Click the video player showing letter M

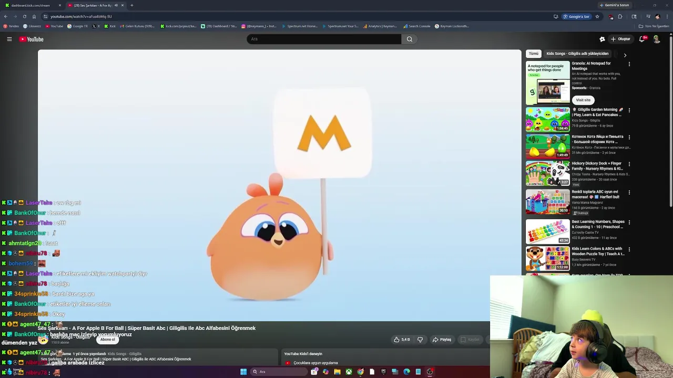[279, 185]
